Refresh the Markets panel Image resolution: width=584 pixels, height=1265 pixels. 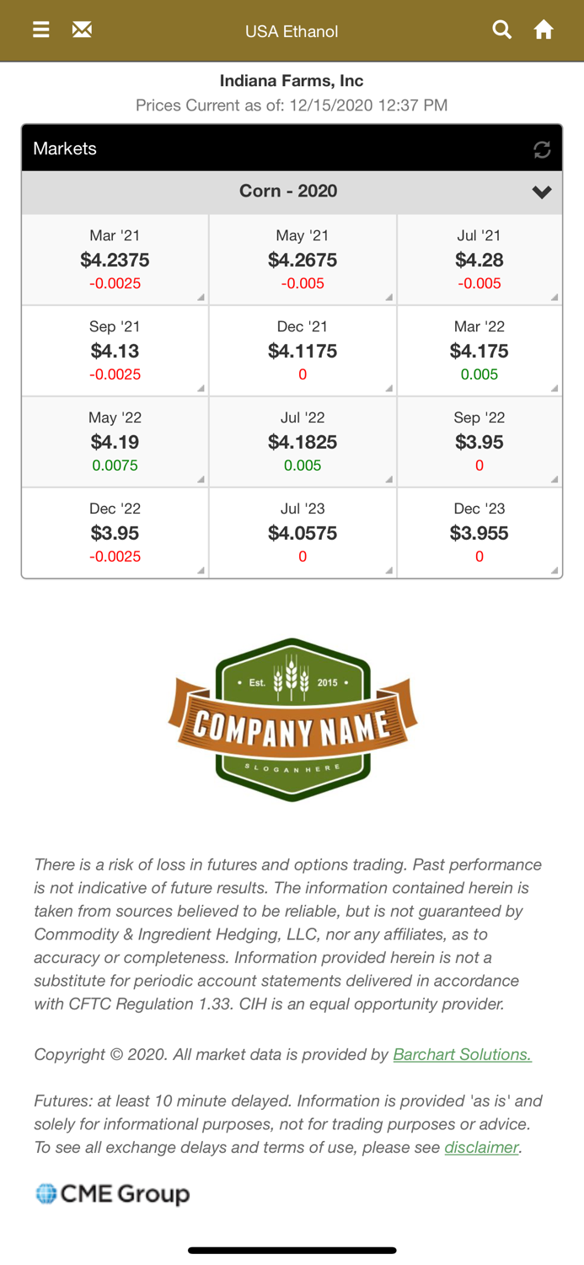pos(542,149)
